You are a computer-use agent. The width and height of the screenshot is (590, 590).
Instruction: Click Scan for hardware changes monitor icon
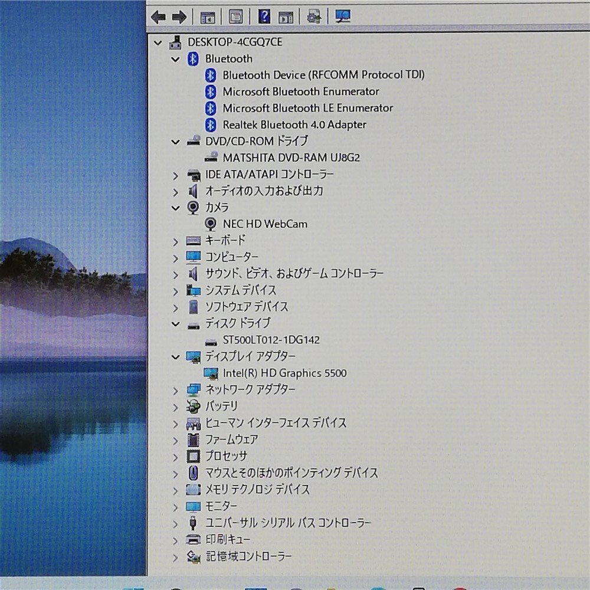342,17
